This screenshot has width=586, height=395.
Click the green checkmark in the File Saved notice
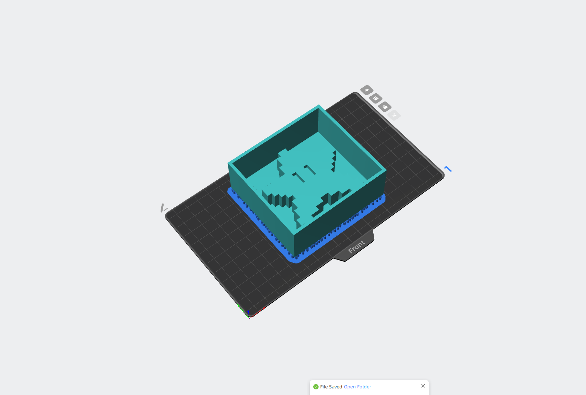[x=316, y=387]
